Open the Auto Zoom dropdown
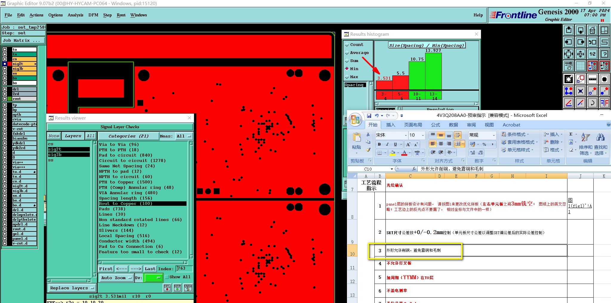 coord(116,278)
